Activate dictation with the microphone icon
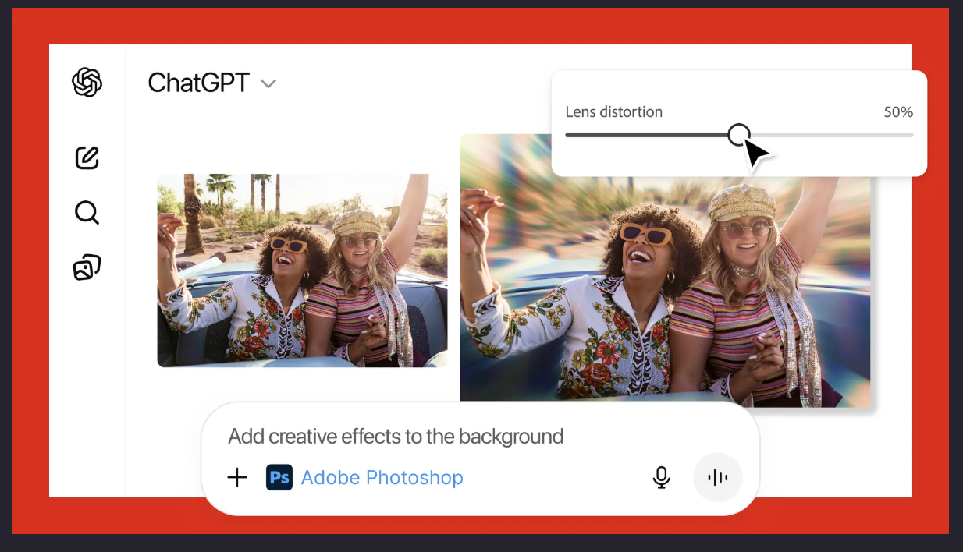Viewport: 963px width, 552px height. tap(661, 477)
